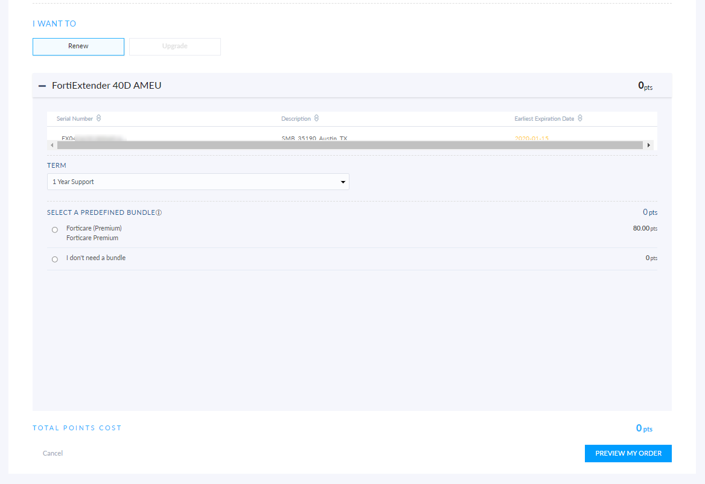
Task: Click the Earliest Expiration Date sort icon
Action: click(580, 118)
